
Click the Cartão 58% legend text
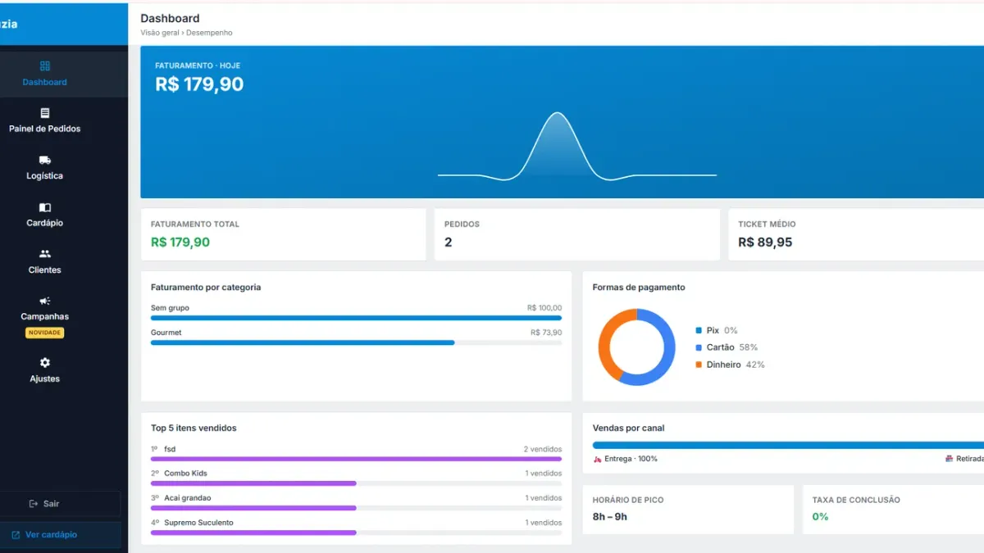[731, 347]
